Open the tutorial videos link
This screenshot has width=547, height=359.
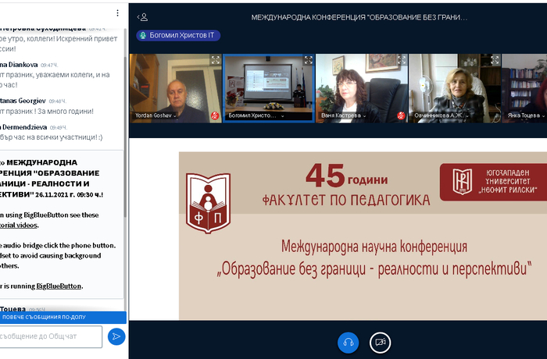point(19,225)
